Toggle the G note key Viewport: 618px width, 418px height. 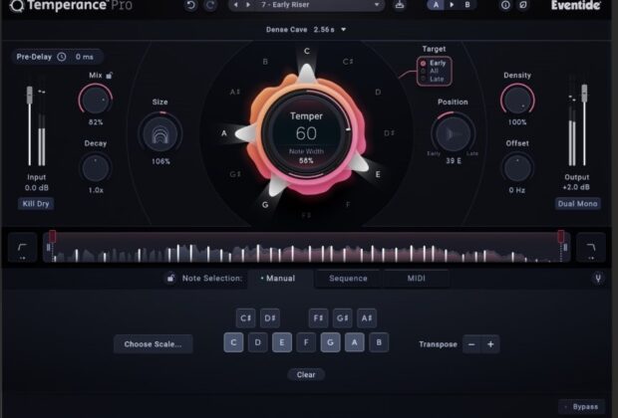[330, 342]
